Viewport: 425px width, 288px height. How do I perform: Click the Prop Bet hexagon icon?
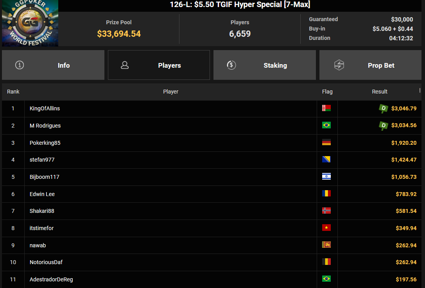(x=339, y=65)
